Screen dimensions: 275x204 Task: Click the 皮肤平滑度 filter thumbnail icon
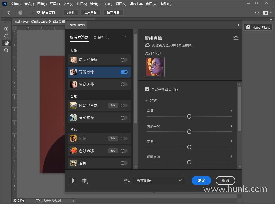pyautogui.click(x=73, y=60)
